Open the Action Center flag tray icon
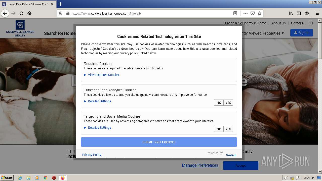This screenshot has height=181, width=322. 298,178
